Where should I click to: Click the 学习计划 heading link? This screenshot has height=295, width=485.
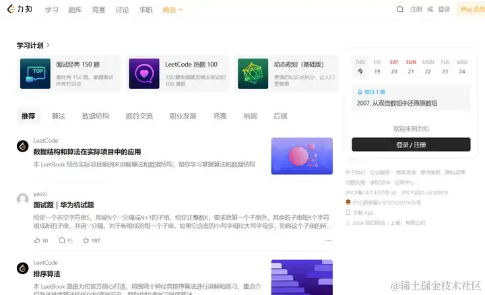click(30, 45)
